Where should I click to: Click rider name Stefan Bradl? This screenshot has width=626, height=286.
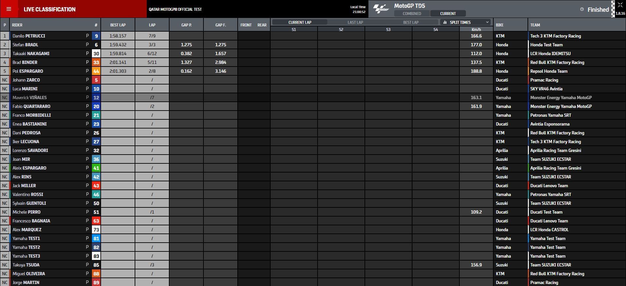click(25, 45)
